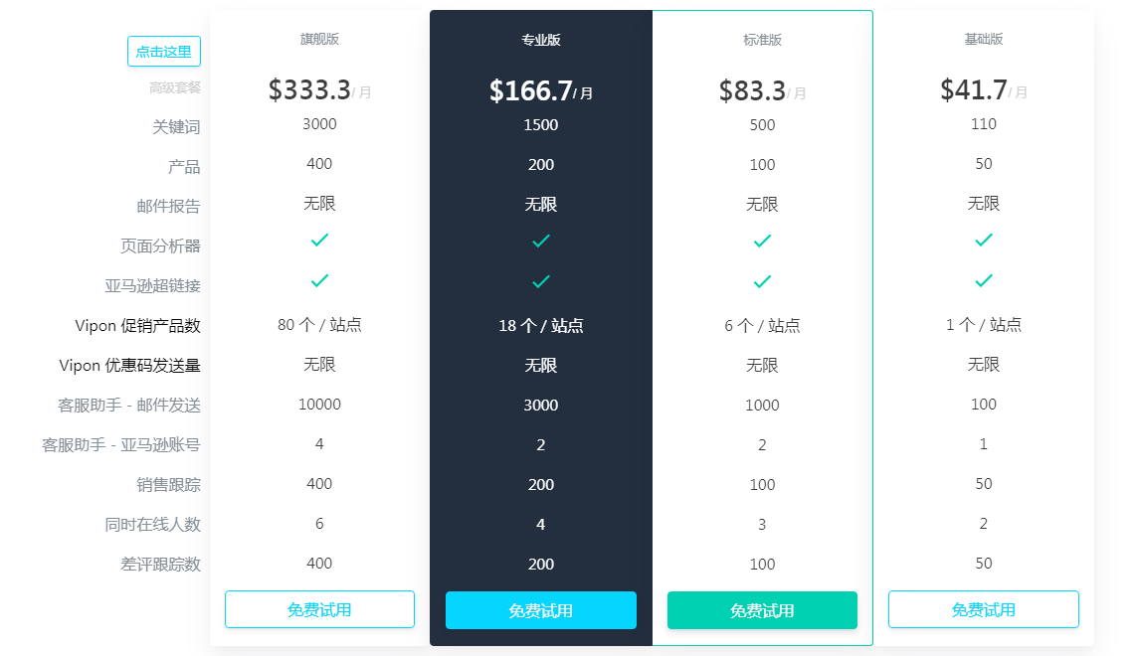
Task: Click the Vipon 优惠码发送量 row label
Action: pos(129,366)
